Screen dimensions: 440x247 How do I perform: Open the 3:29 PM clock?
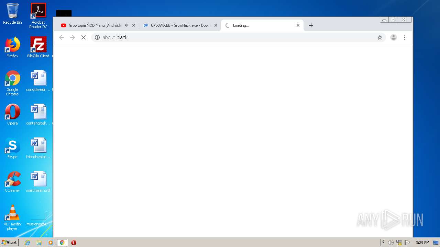tap(422, 243)
